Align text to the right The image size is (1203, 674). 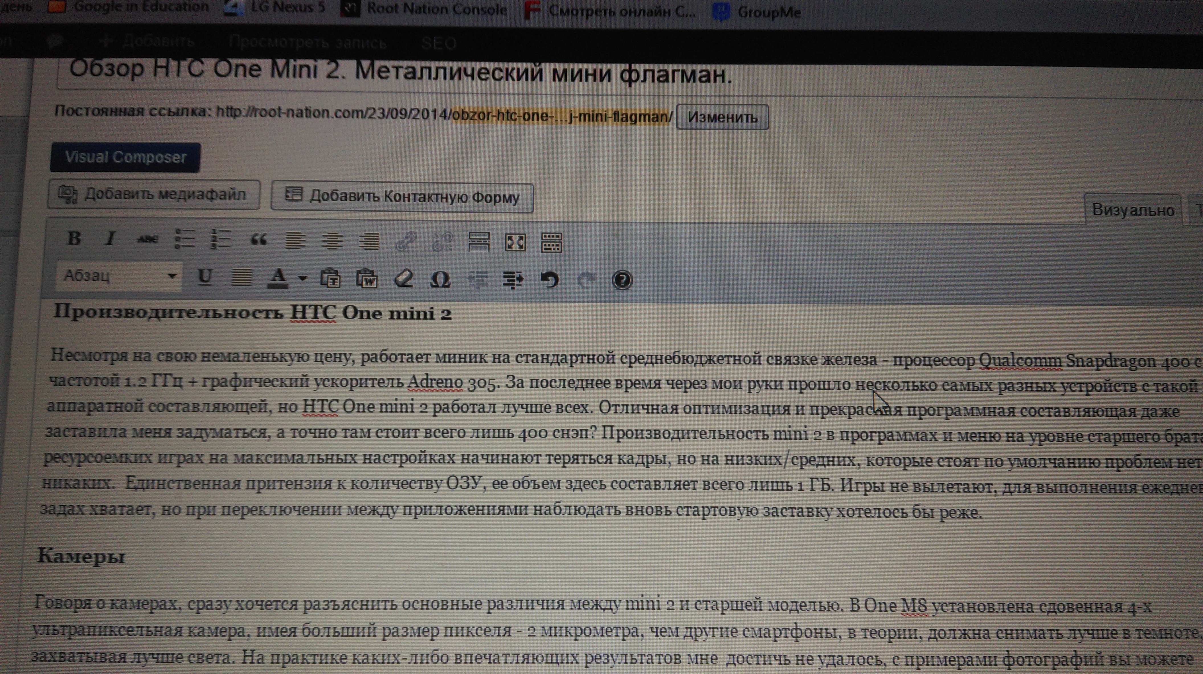[369, 242]
